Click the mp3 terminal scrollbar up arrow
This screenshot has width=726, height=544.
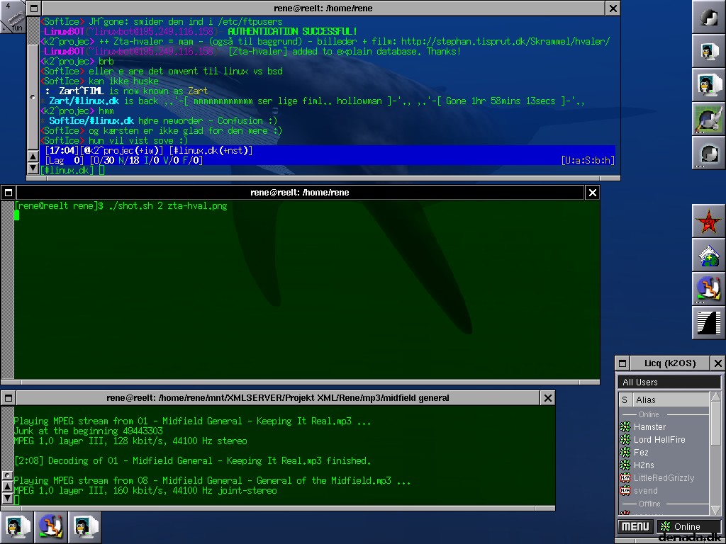click(x=7, y=486)
